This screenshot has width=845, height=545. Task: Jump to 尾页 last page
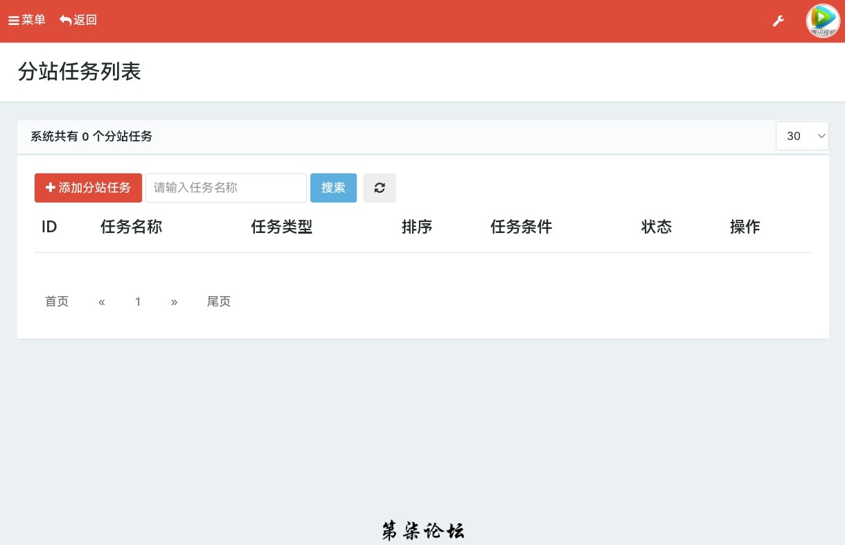click(219, 302)
